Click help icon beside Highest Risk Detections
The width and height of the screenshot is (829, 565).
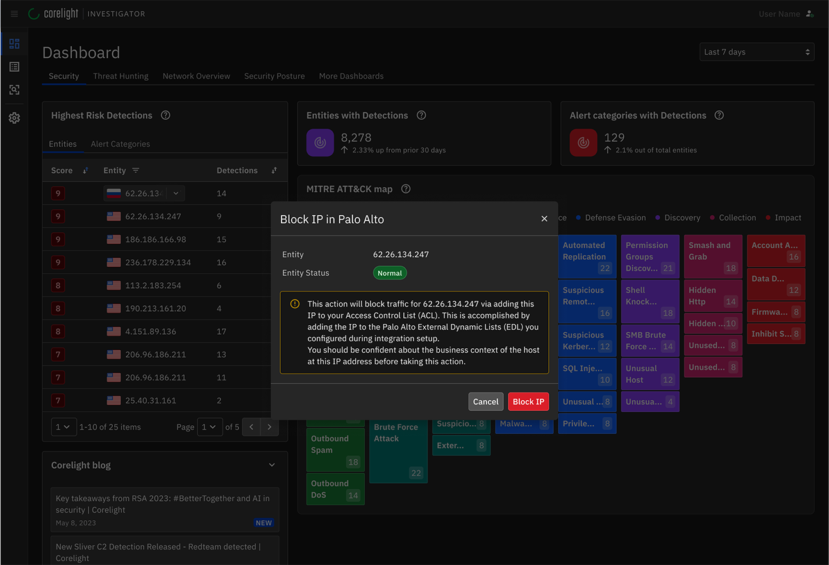click(165, 115)
